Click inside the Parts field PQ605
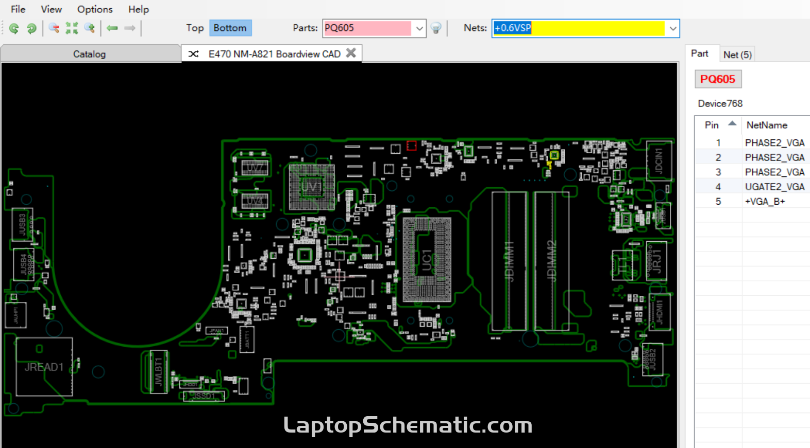Screen dimensions: 810x448 click(x=367, y=28)
